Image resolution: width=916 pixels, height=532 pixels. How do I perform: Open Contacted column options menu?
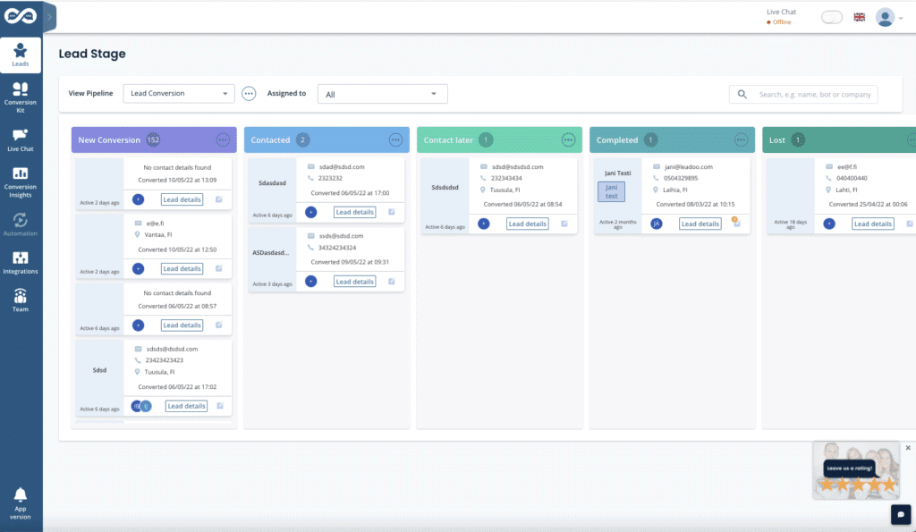point(395,140)
